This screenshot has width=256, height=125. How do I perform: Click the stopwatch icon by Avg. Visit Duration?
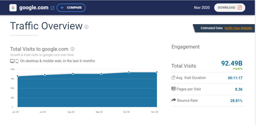pos(173,78)
